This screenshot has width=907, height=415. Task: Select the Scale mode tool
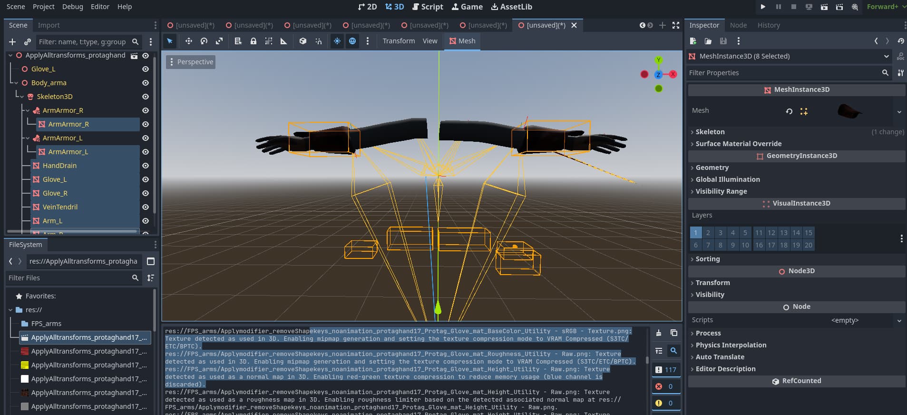(x=219, y=41)
